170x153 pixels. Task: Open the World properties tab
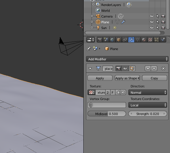[112, 40]
